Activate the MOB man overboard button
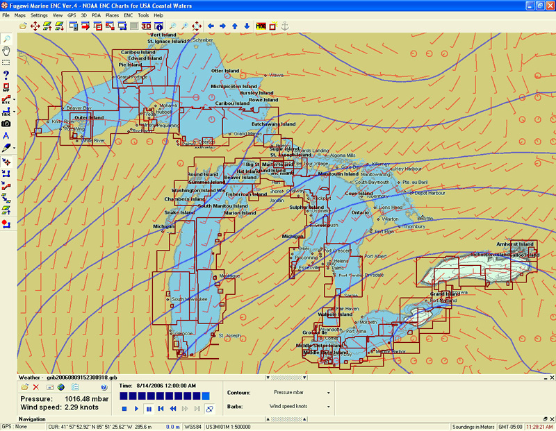Screen dimensions: 556x431 point(261,26)
